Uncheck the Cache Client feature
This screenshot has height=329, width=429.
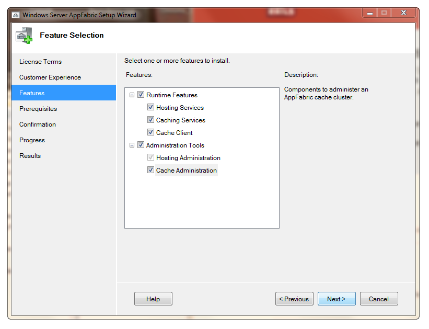[x=150, y=132]
